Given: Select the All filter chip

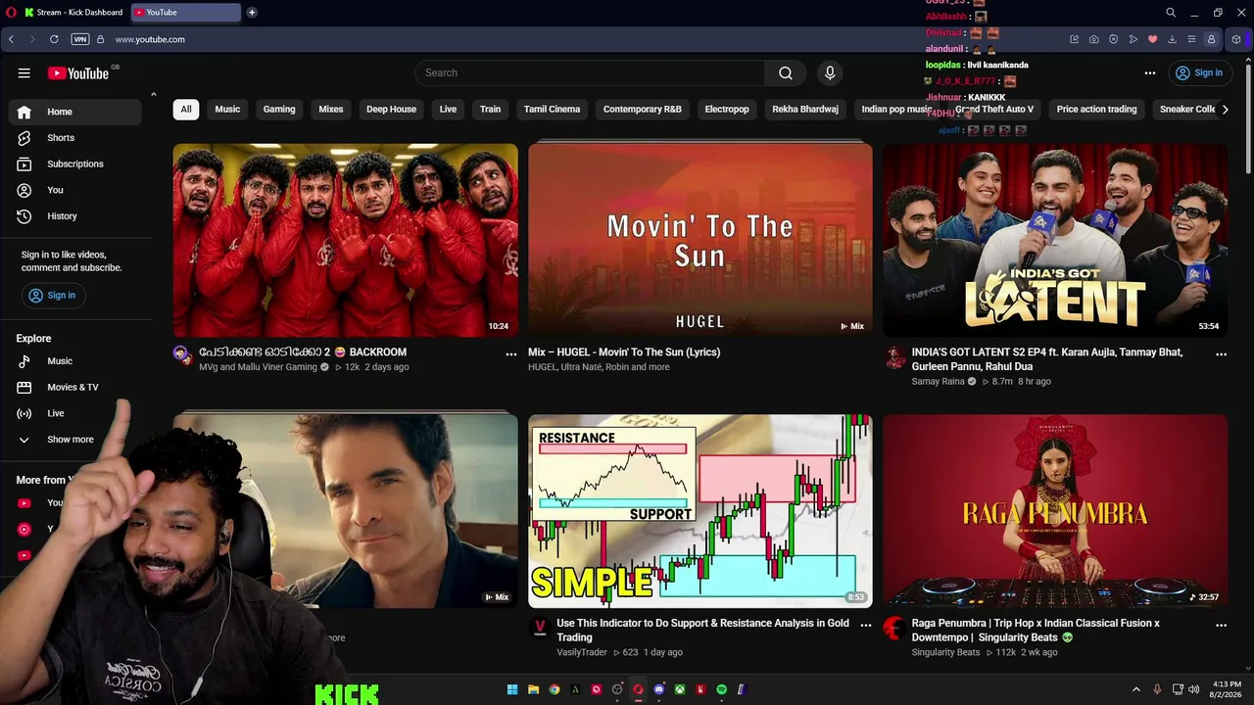Looking at the screenshot, I should coord(186,110).
